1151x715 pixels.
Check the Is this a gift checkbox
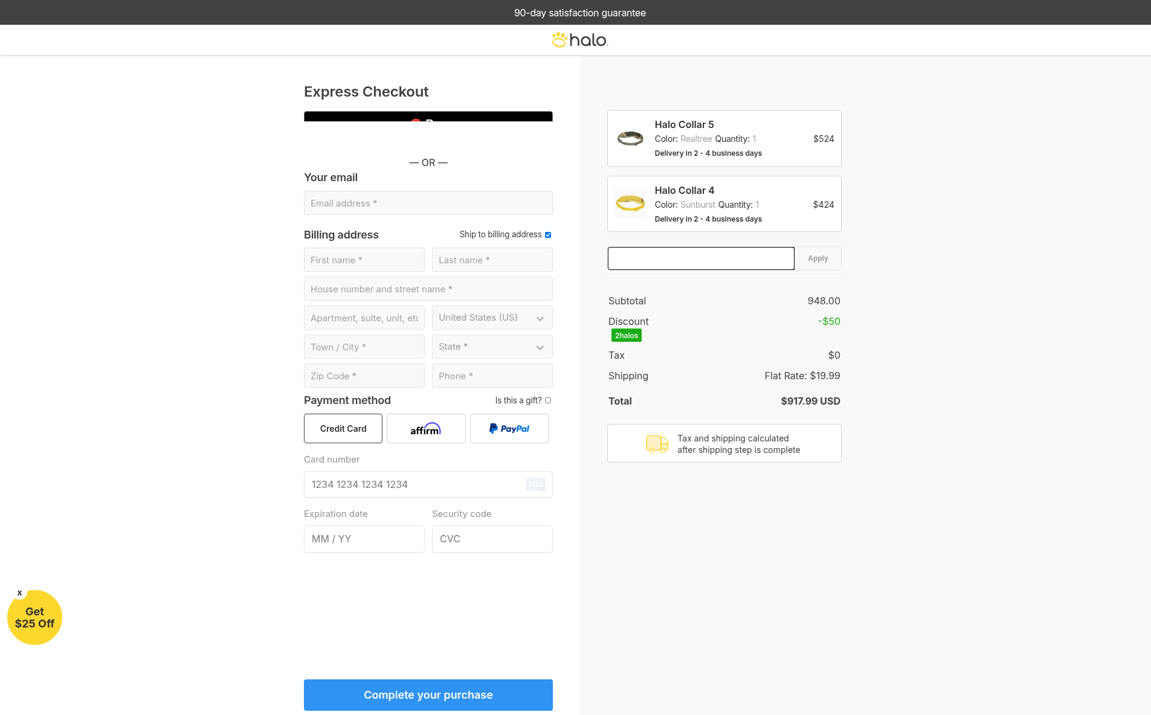pos(548,400)
